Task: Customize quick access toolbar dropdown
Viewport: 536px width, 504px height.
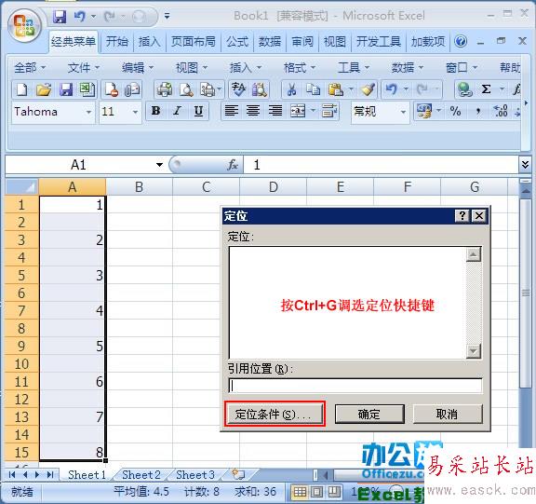Action: (167, 16)
